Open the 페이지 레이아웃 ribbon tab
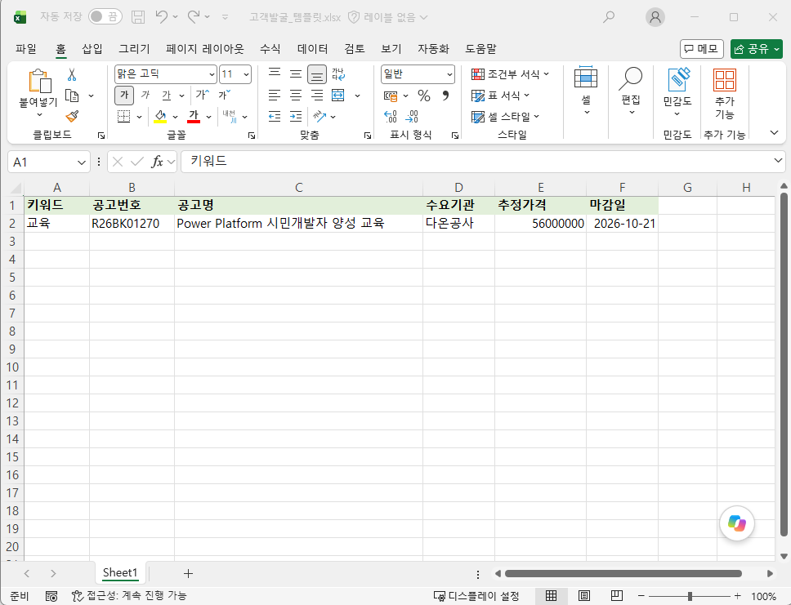The image size is (791, 605). pos(205,48)
